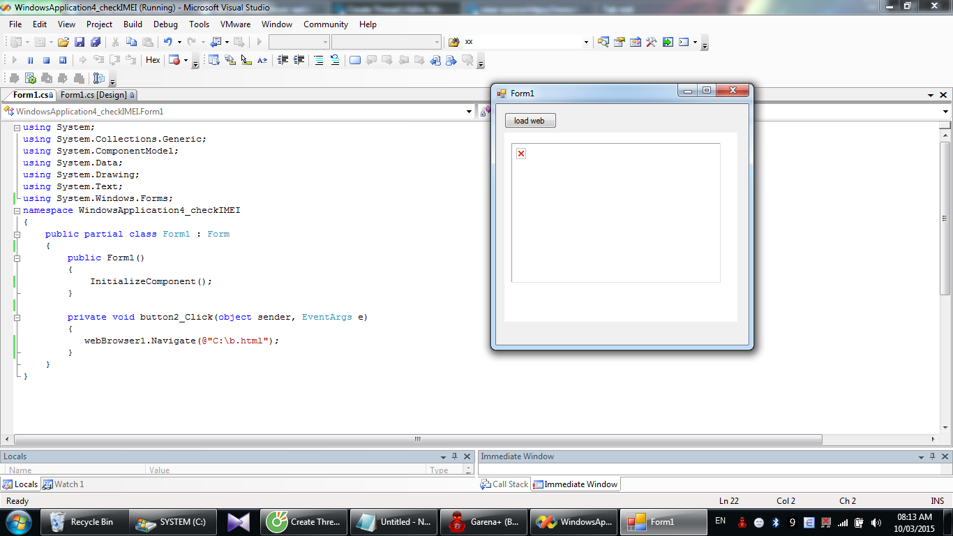The image size is (953, 536).
Task: Click the Display Object Member List icon
Action: point(213,60)
